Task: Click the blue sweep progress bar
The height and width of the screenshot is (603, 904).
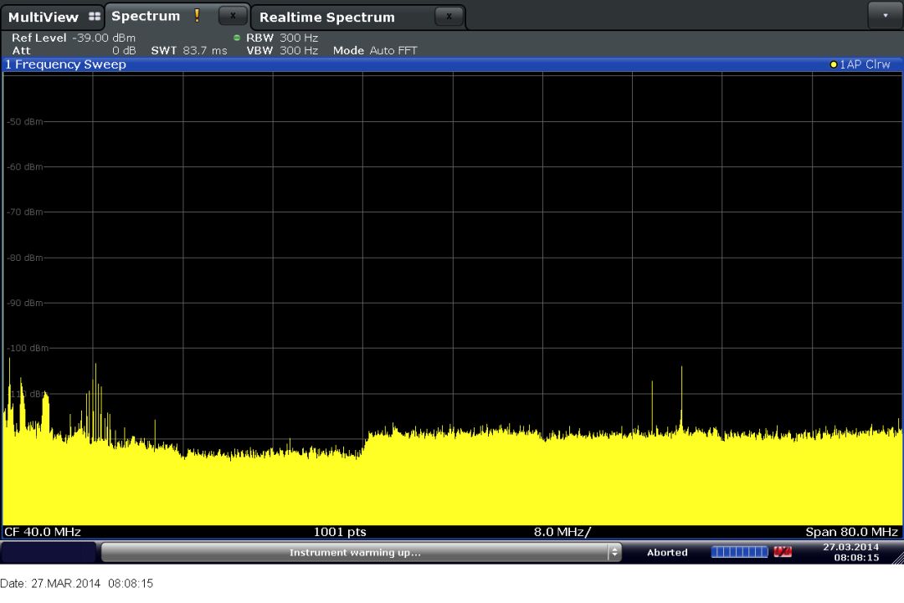Action: tap(740, 552)
